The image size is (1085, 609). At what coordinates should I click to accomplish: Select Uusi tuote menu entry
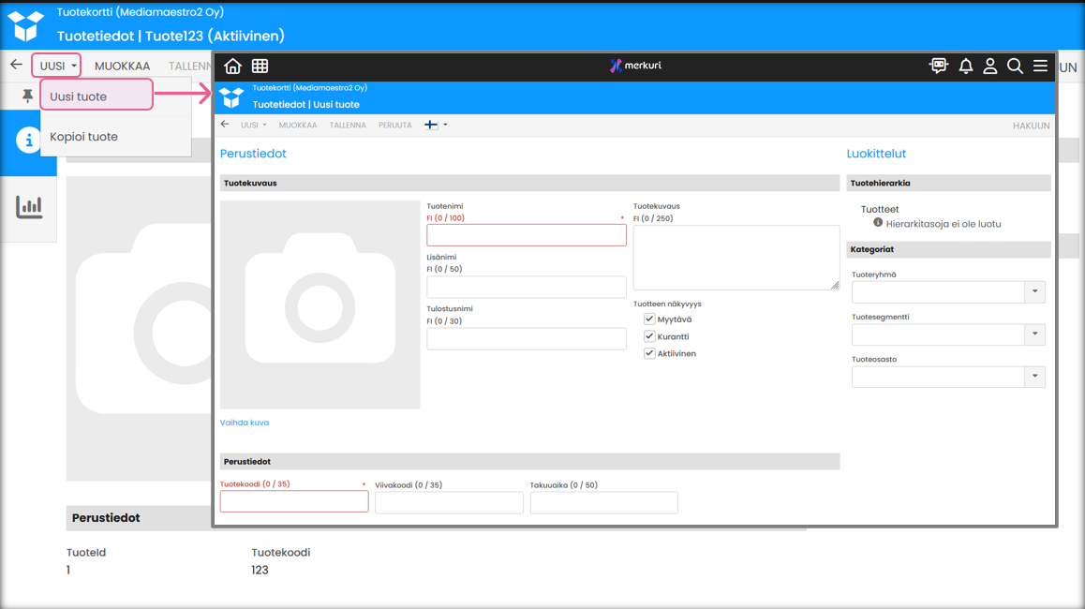point(97,96)
